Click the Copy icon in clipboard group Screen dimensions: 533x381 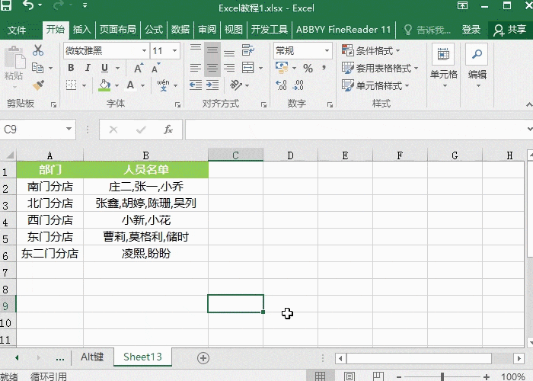click(38, 68)
